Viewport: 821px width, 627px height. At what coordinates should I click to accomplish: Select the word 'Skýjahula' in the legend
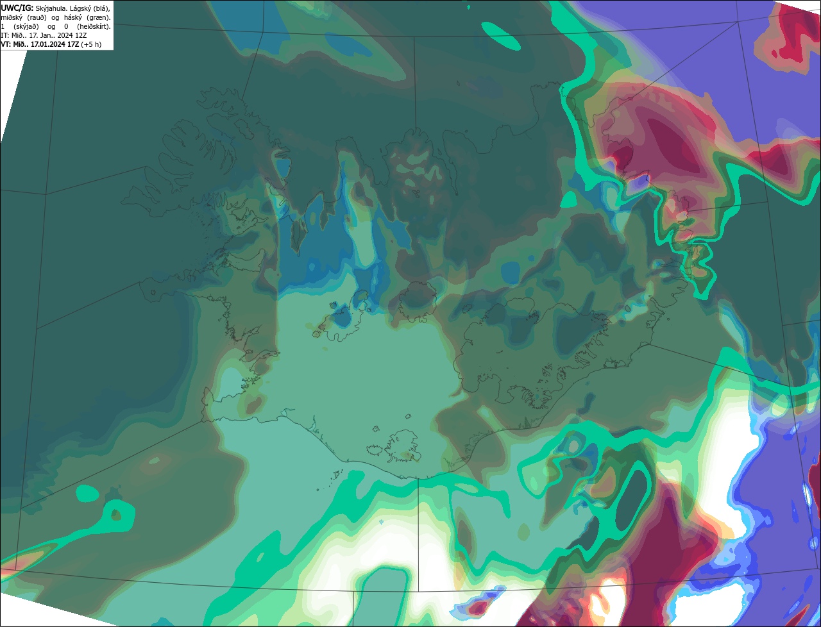click(x=50, y=9)
